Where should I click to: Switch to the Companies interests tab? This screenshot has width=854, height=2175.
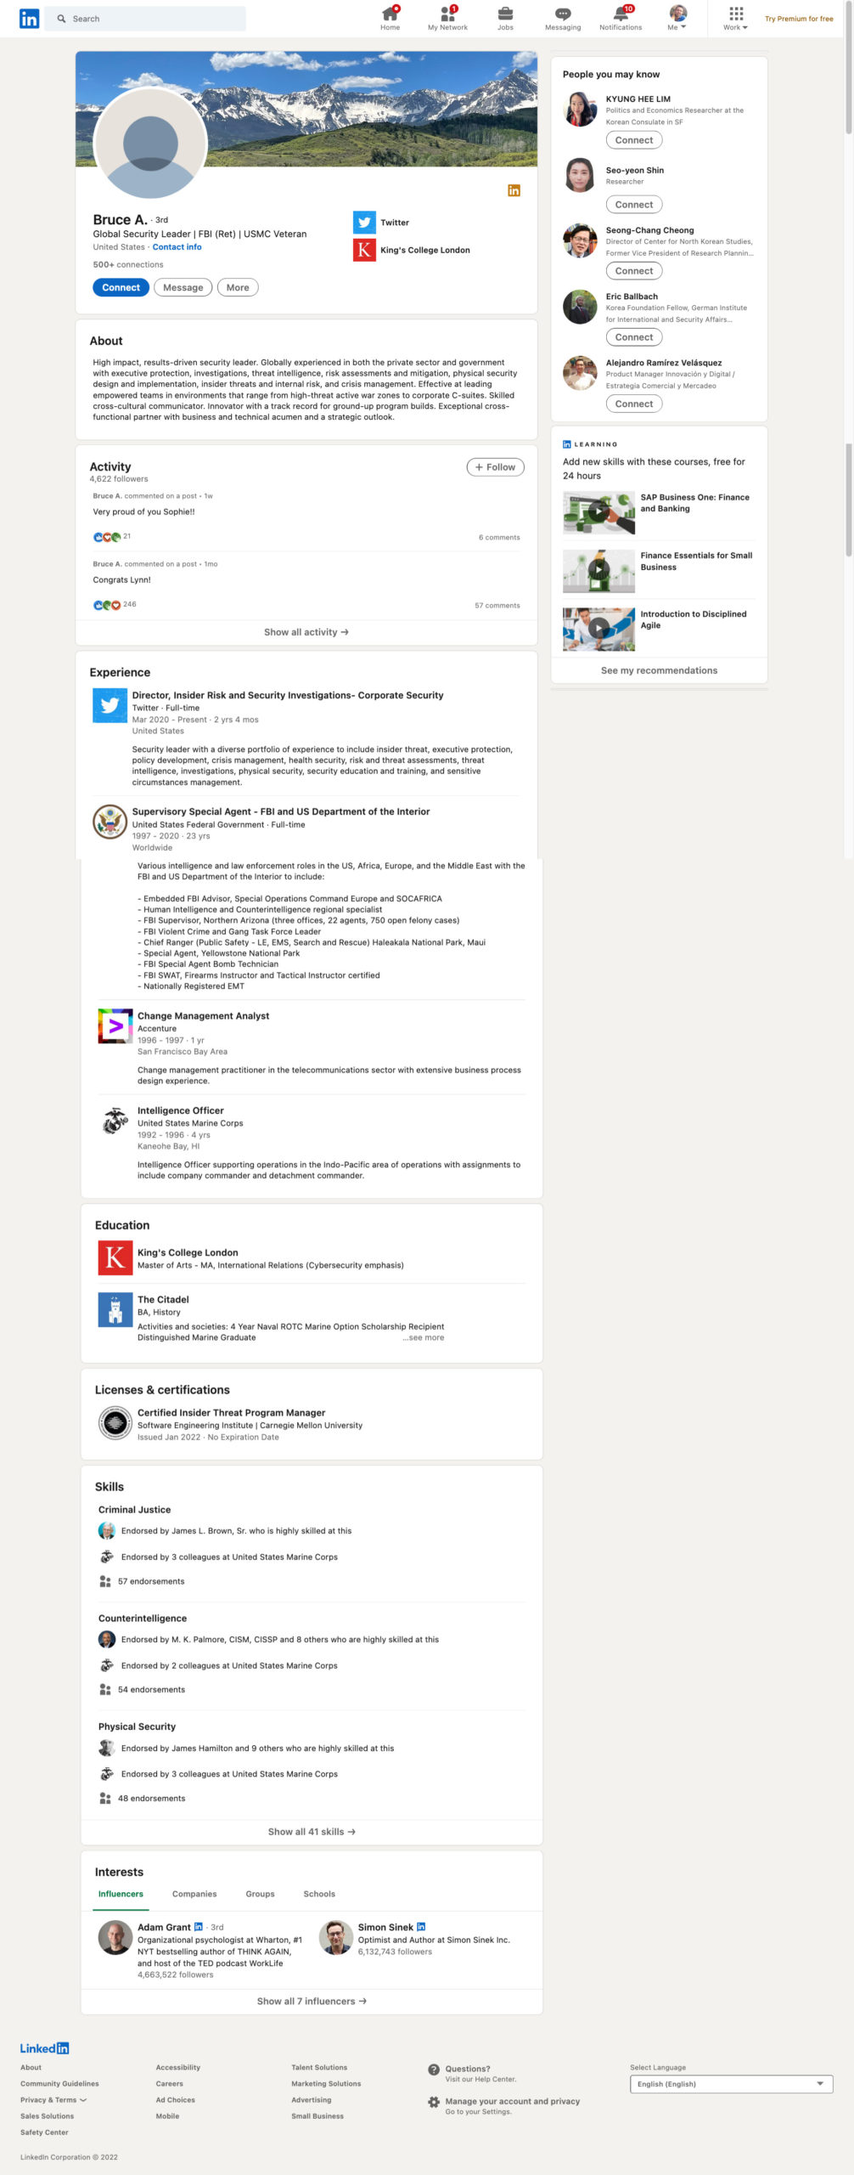pos(194,1894)
